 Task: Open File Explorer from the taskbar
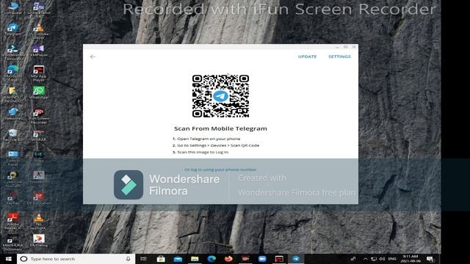click(195, 259)
